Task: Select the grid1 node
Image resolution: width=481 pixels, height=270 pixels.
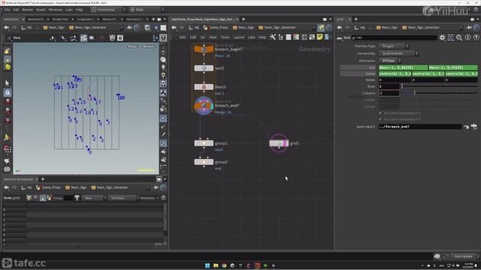Action: [279, 143]
